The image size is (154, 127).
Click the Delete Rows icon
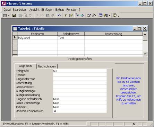(82, 15)
